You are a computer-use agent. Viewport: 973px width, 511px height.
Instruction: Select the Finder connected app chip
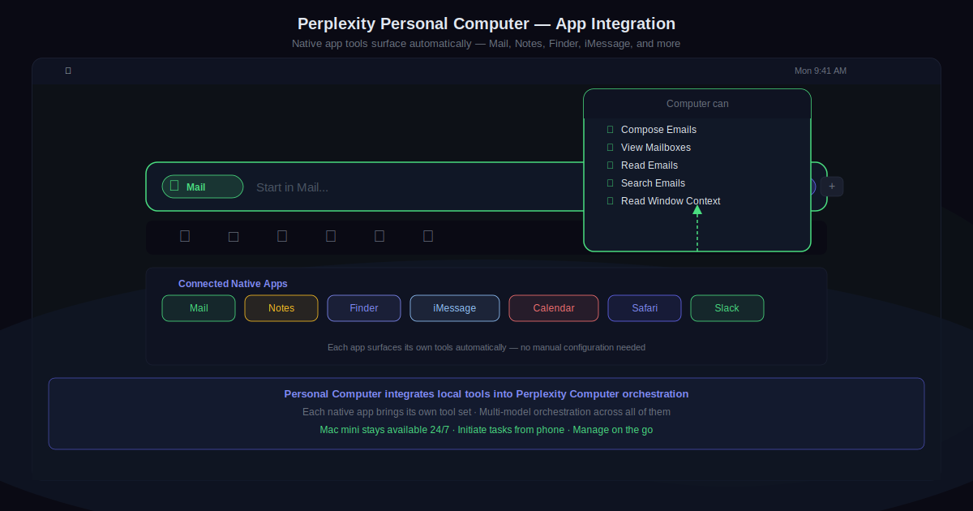coord(364,308)
